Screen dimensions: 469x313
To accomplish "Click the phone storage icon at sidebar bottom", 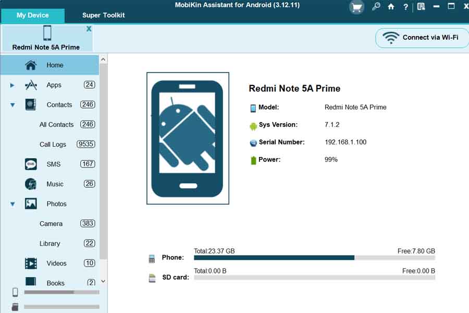I will click(15, 292).
